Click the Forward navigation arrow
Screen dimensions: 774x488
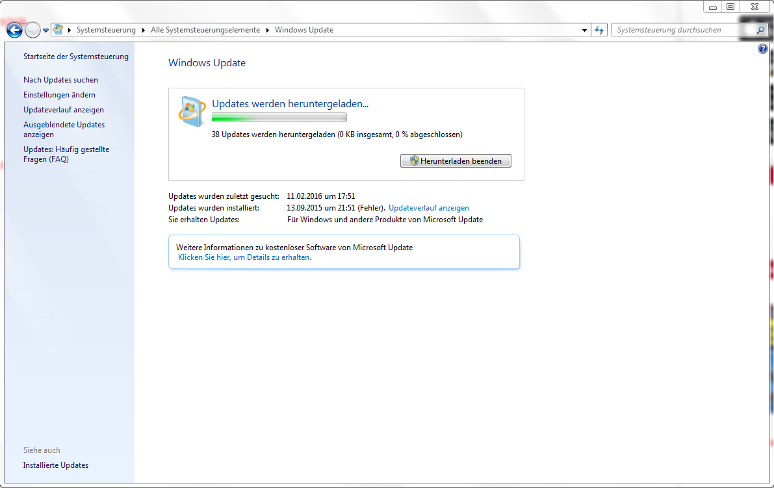point(32,30)
